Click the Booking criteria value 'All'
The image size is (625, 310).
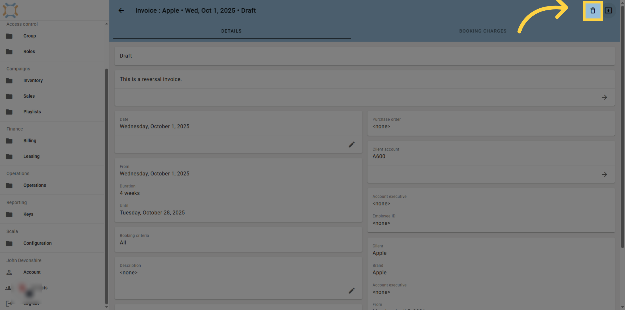[x=123, y=243]
